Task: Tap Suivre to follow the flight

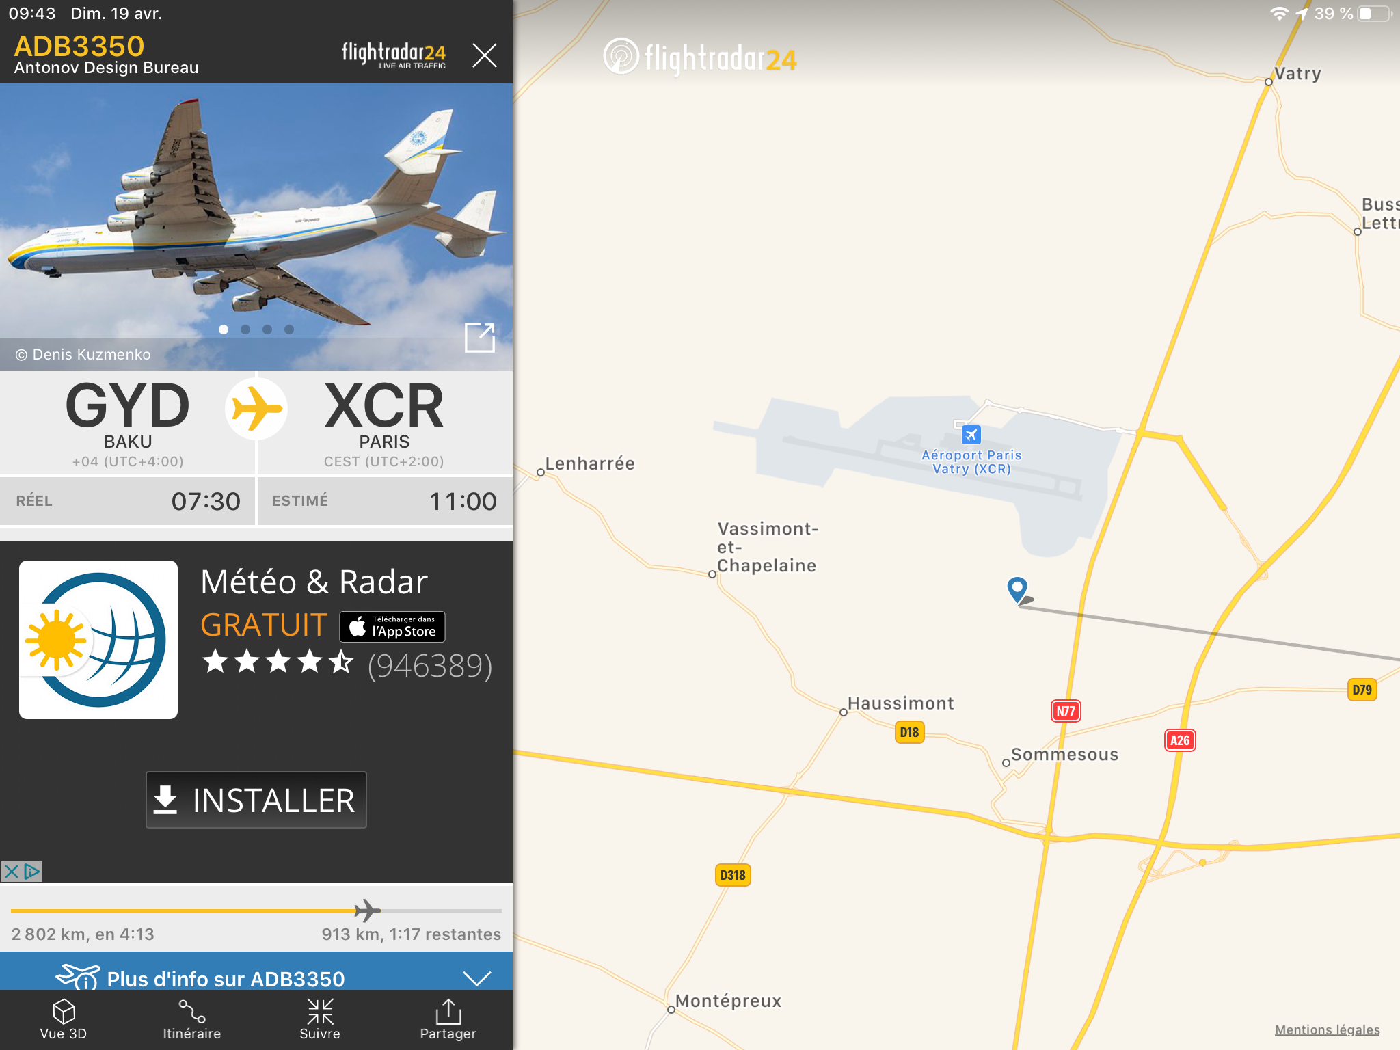Action: click(x=320, y=1019)
